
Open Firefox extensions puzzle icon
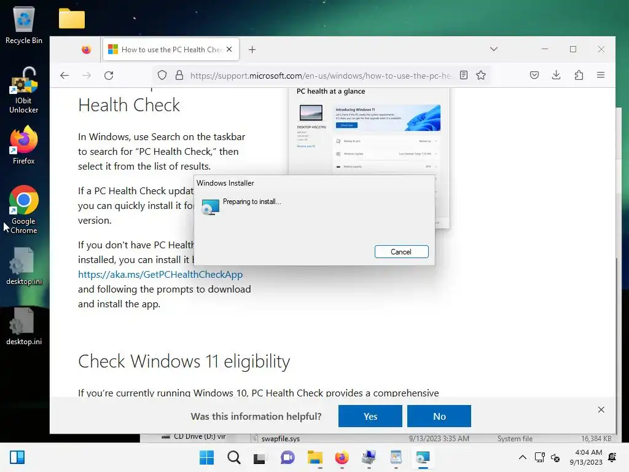(579, 75)
